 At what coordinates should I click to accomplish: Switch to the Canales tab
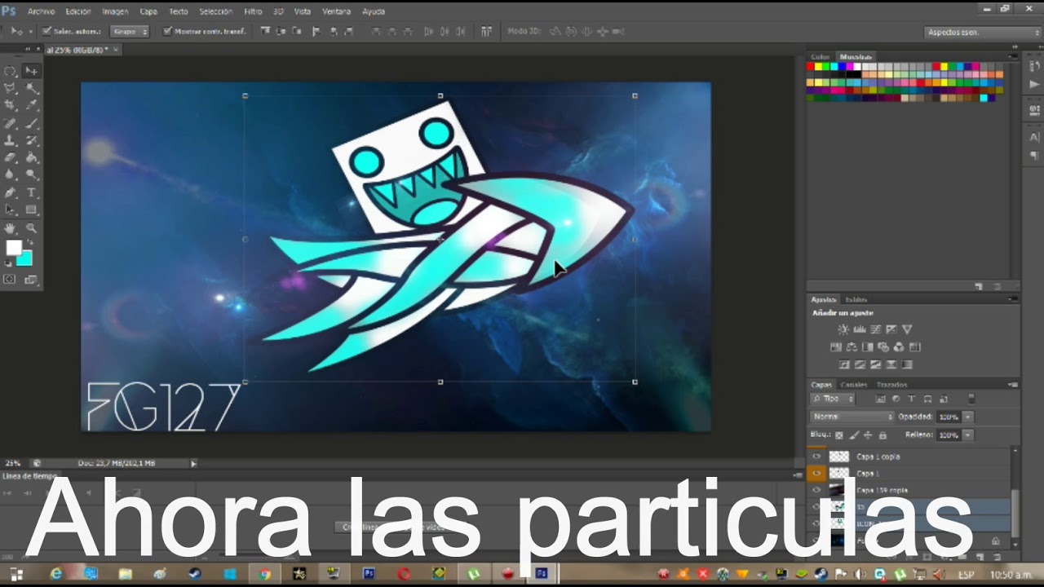(854, 385)
